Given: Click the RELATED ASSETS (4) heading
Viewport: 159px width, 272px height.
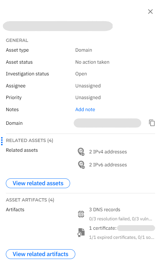Looking at the screenshot, I should [x=30, y=140].
